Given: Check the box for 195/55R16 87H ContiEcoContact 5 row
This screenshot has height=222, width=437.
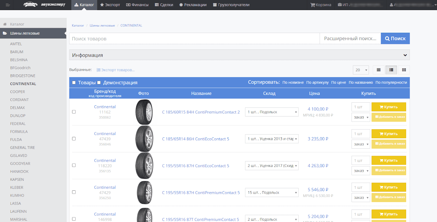Looking at the screenshot, I should pyautogui.click(x=74, y=165).
